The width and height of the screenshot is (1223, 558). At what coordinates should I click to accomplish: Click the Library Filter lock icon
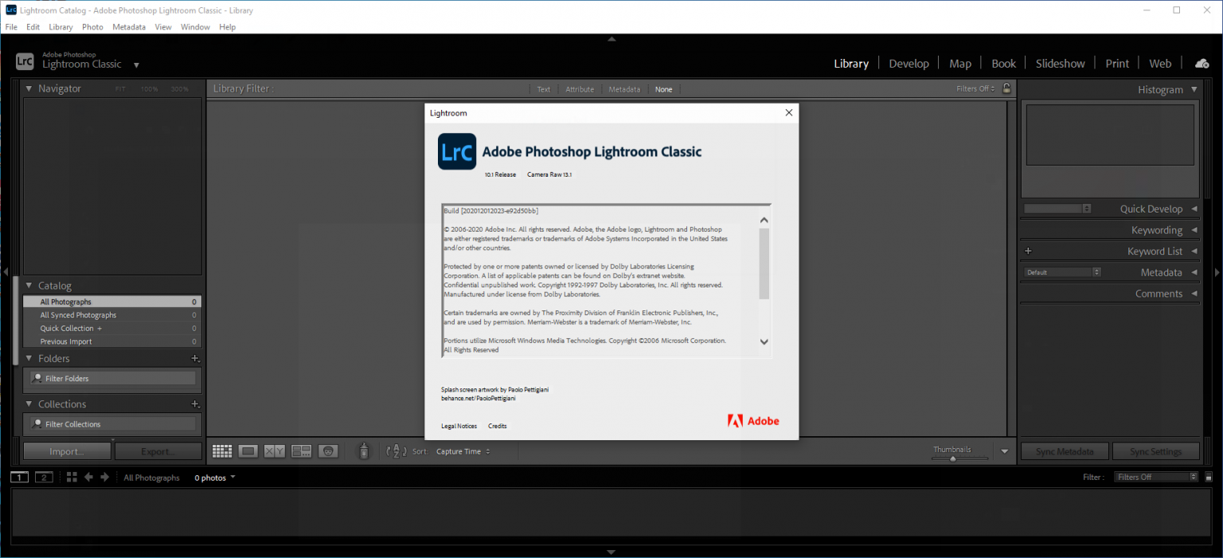coord(1006,88)
